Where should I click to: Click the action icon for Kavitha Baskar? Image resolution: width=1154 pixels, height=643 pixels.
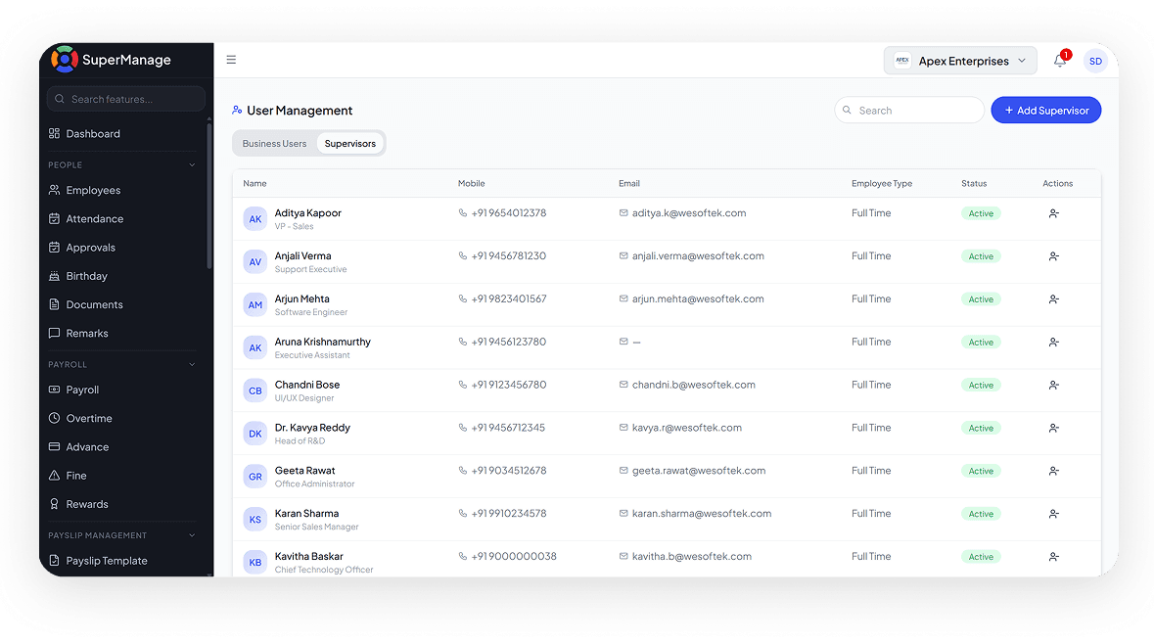(1054, 557)
